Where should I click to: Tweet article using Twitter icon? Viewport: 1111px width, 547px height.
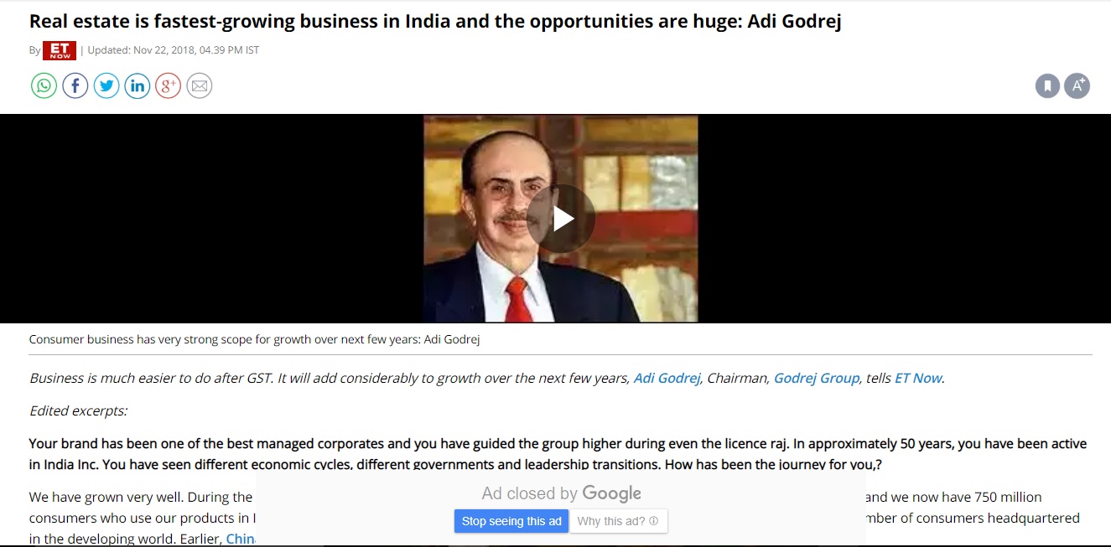coord(106,85)
